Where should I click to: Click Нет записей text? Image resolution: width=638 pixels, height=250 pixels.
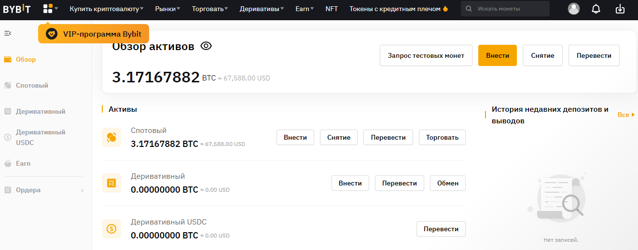point(561,239)
